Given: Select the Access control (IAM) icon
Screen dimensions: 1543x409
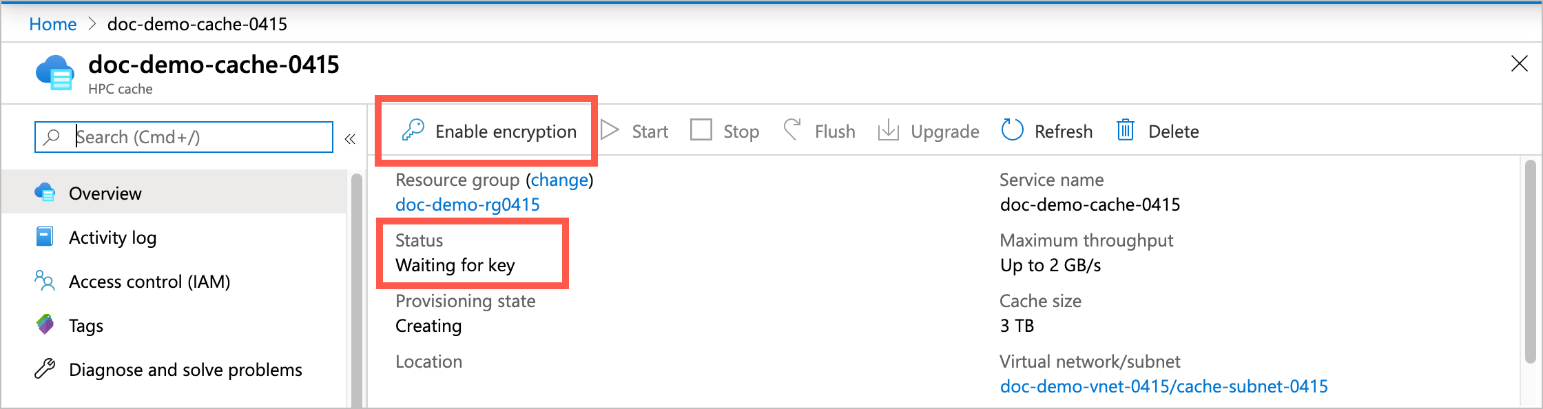Looking at the screenshot, I should coord(45,281).
